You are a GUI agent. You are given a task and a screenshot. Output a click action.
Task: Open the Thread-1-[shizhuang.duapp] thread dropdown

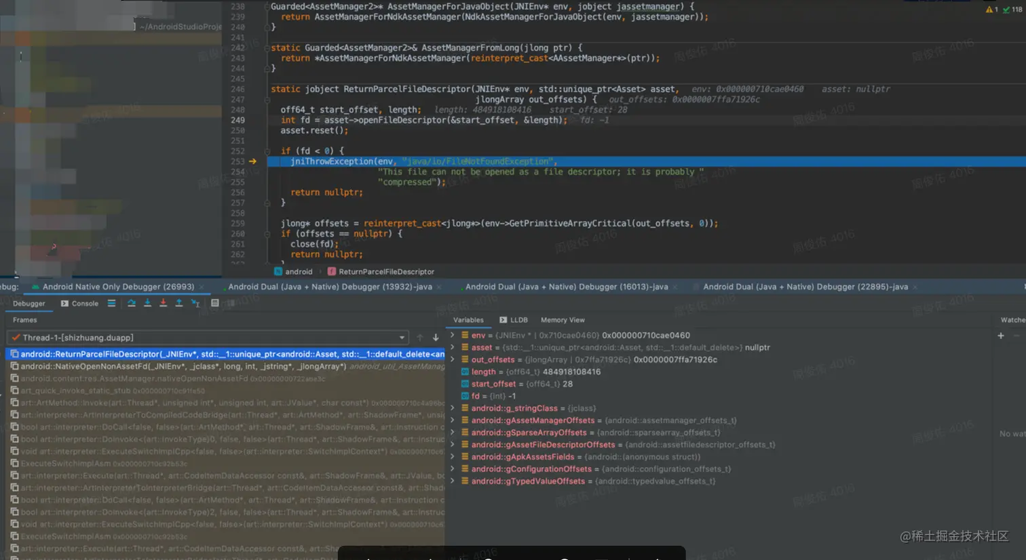click(x=208, y=338)
